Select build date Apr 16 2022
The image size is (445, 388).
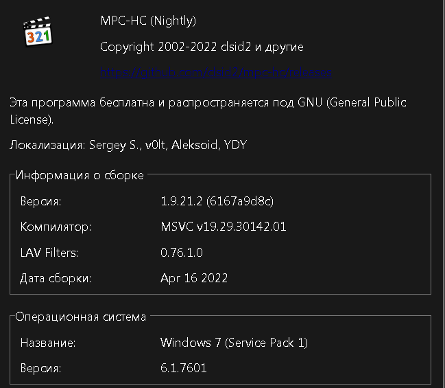[194, 278]
